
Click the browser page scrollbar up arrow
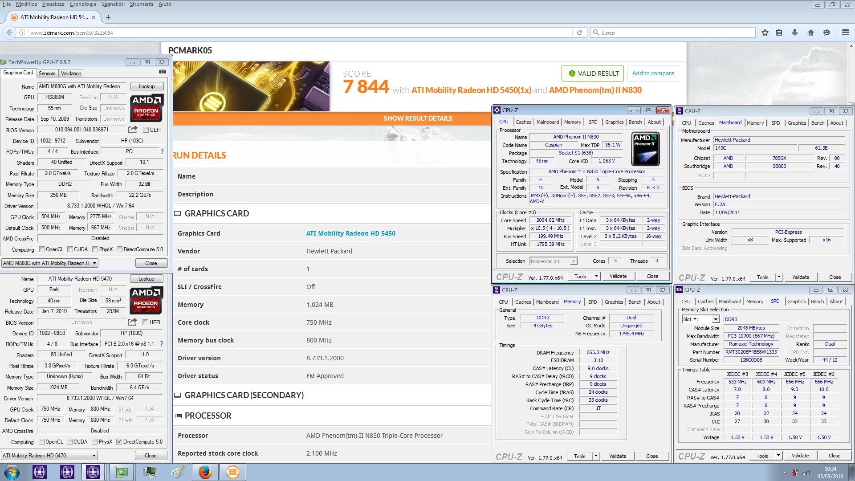[851, 45]
